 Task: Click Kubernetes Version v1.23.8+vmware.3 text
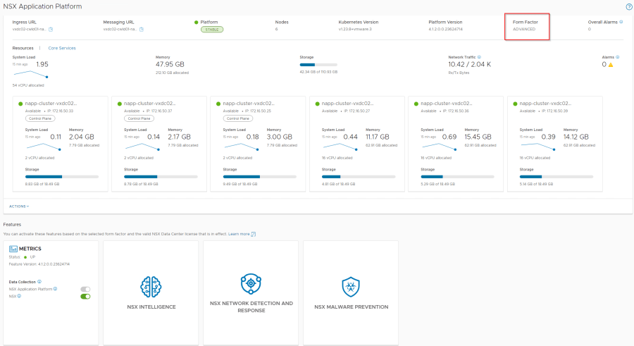click(354, 29)
